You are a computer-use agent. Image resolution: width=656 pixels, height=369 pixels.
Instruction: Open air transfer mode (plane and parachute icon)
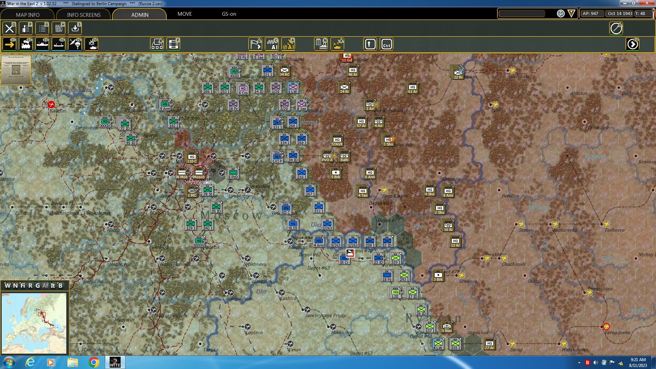point(75,44)
